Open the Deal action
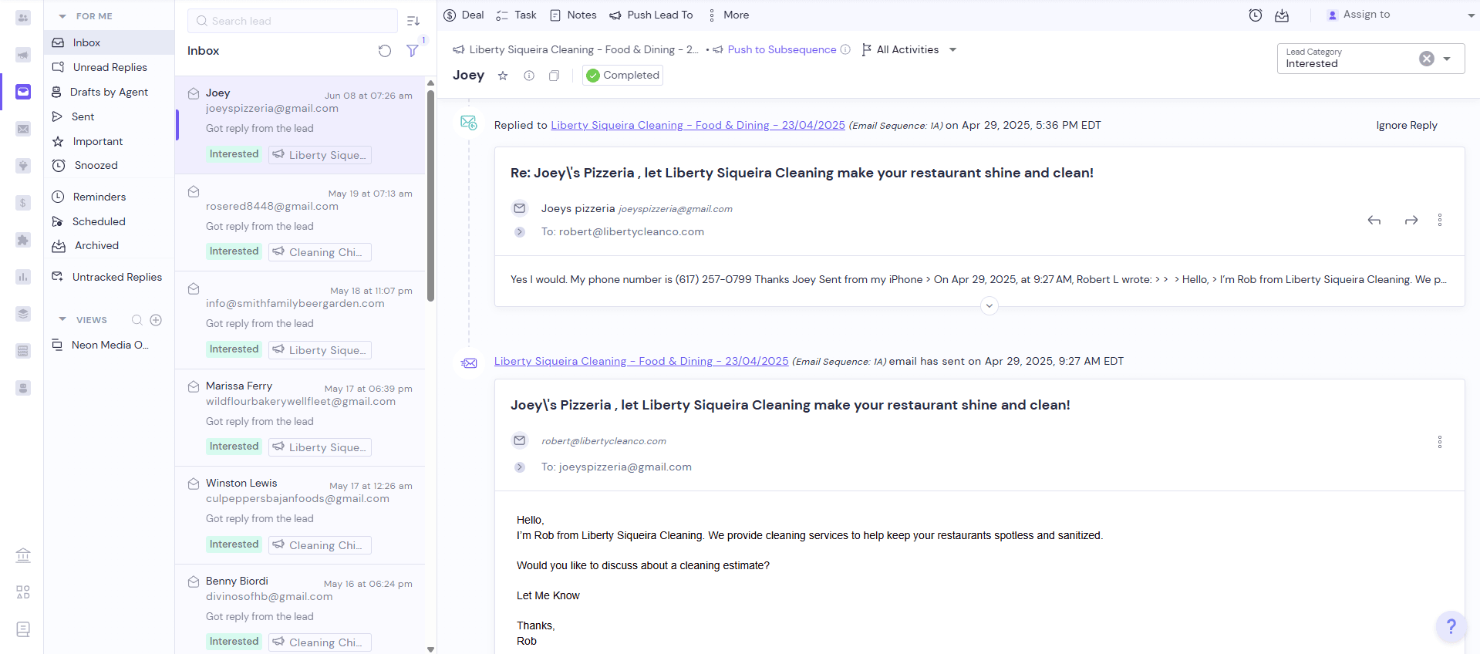Screen dimensions: 1480x654 click(464, 15)
